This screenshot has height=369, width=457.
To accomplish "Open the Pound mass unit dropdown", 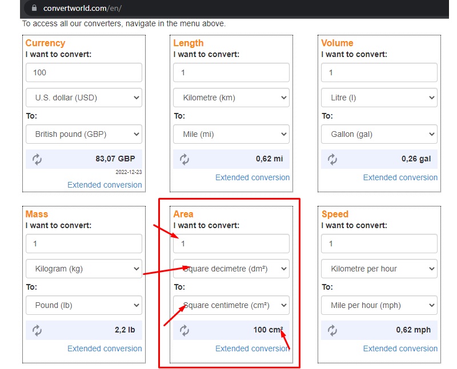I will tap(83, 305).
